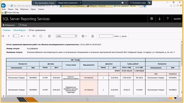184x103 pixels.
Task: Select Статья затрат column header
Action: coord(71,65)
